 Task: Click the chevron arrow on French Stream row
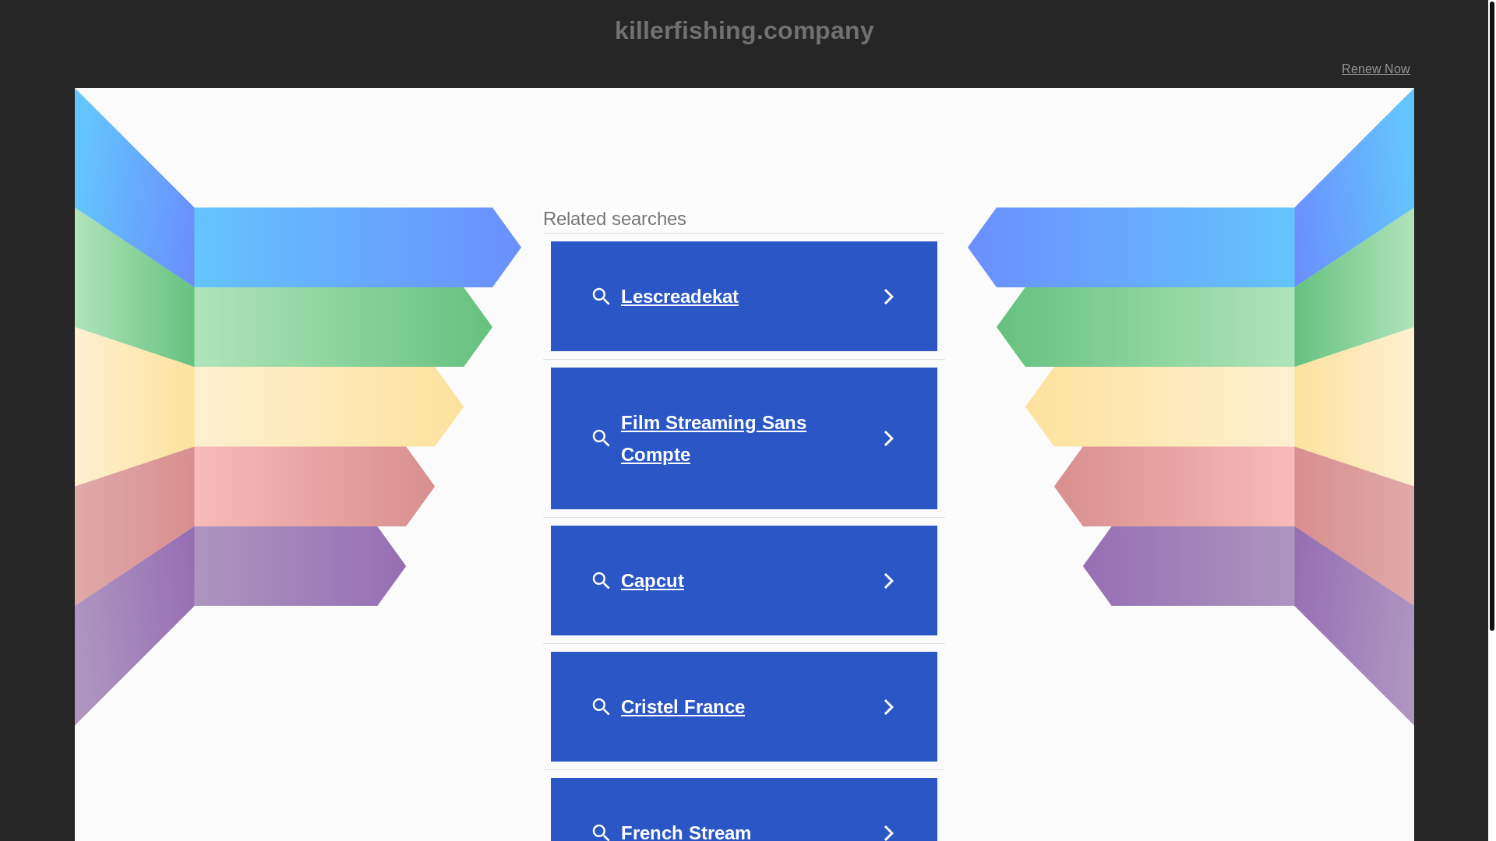(x=888, y=832)
